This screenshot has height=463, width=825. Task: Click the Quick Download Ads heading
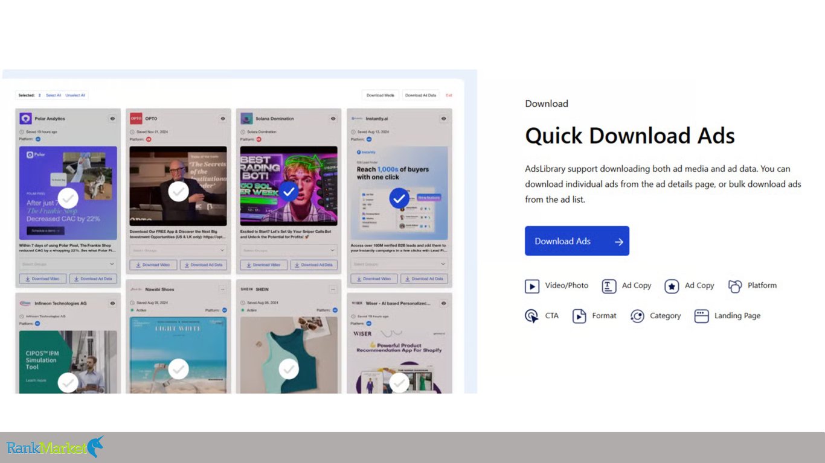(630, 136)
